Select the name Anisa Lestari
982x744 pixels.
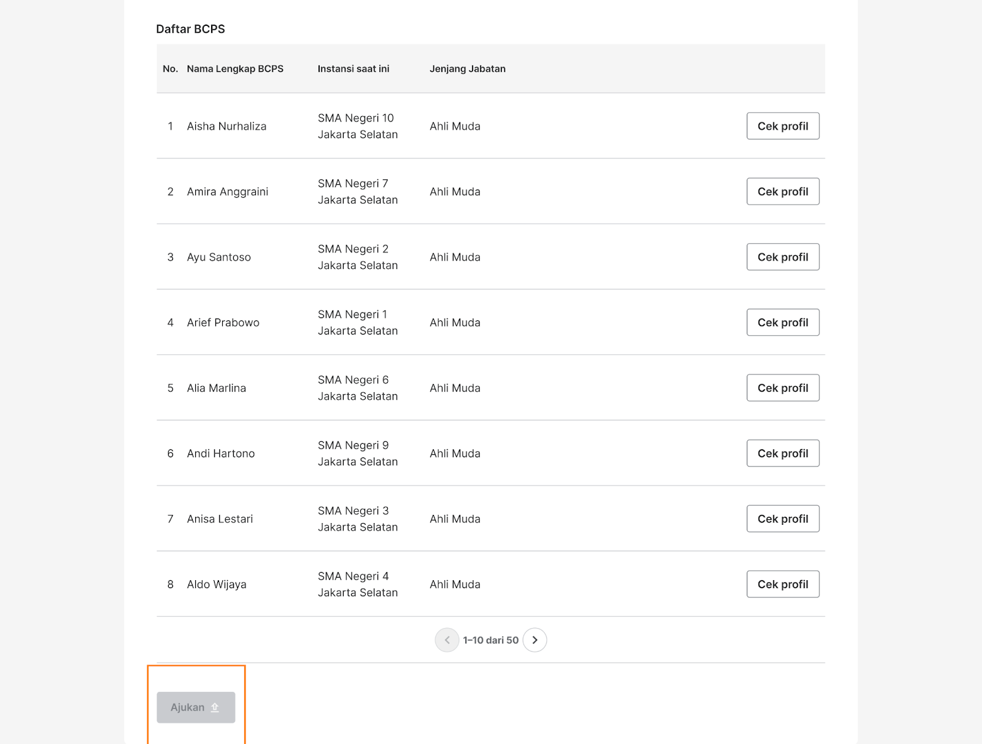(220, 519)
